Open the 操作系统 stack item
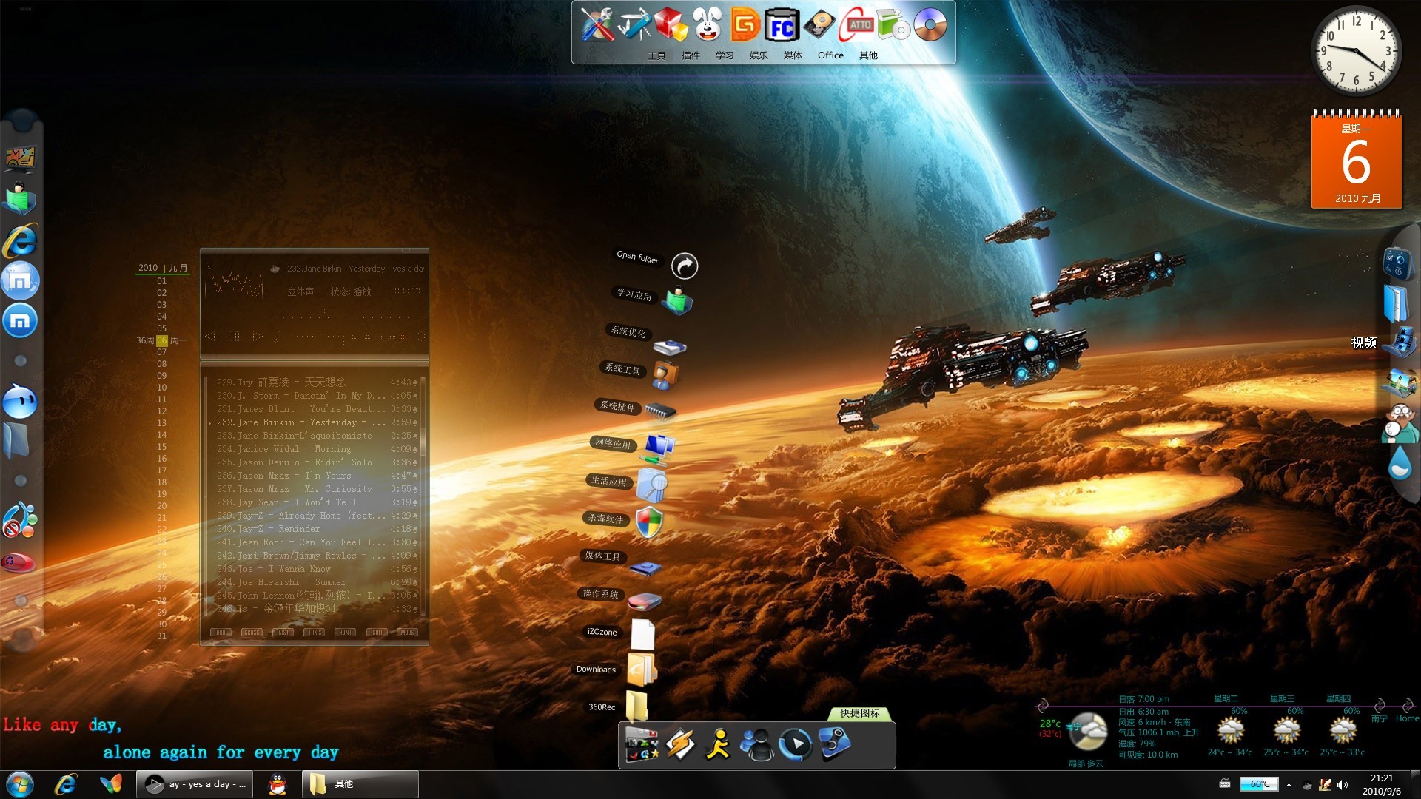The image size is (1421, 799). pos(645,600)
